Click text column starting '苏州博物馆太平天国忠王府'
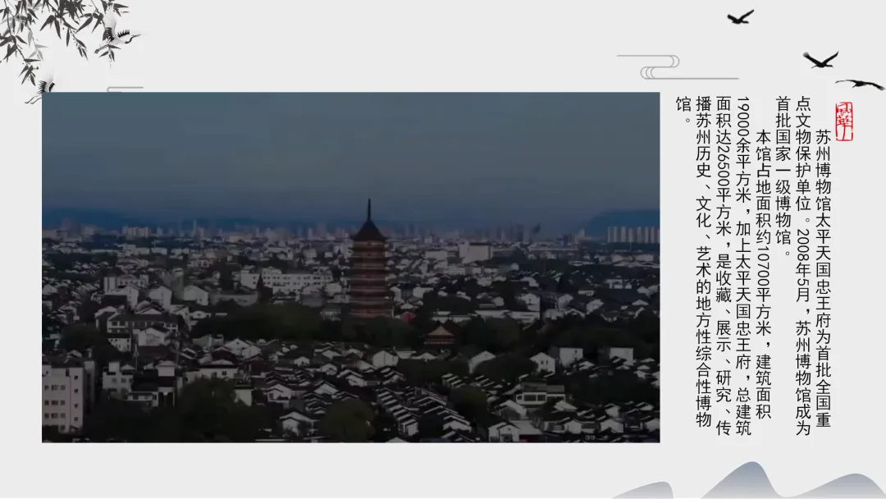The height and width of the screenshot is (499, 886). [x=824, y=279]
